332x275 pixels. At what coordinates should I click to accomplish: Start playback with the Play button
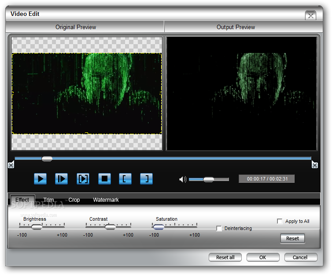coord(40,179)
